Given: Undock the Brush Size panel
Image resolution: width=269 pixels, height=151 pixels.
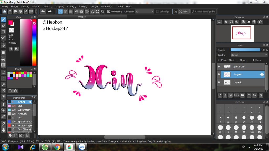Looking at the screenshot, I should [264, 102].
